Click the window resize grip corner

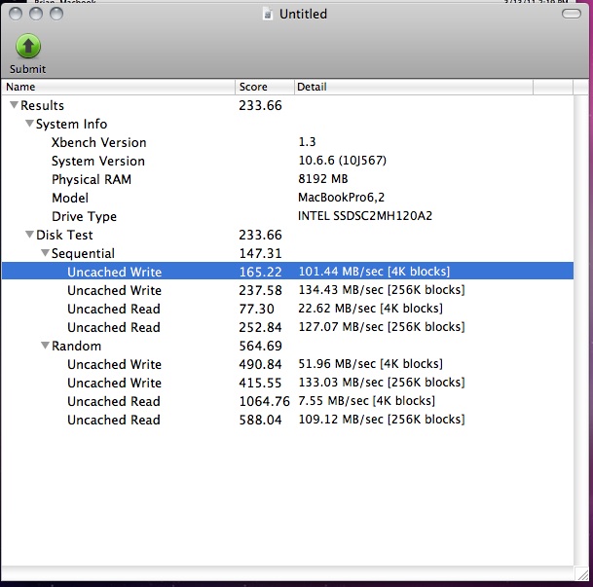coord(581,573)
